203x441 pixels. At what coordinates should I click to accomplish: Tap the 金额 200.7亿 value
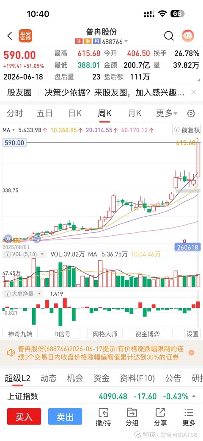click(137, 65)
